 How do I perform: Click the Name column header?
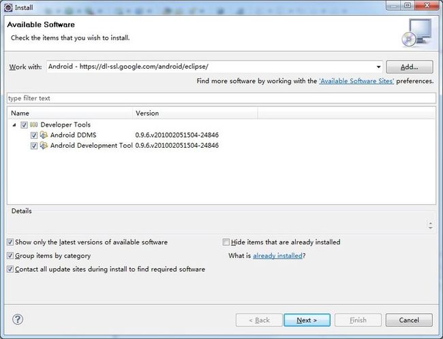coord(70,113)
